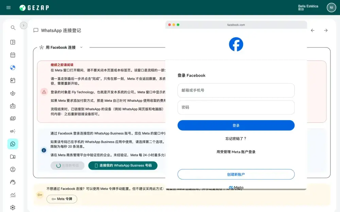Click the blue info icon
Image resolution: width=340 pixels, height=212 pixels.
point(44,150)
